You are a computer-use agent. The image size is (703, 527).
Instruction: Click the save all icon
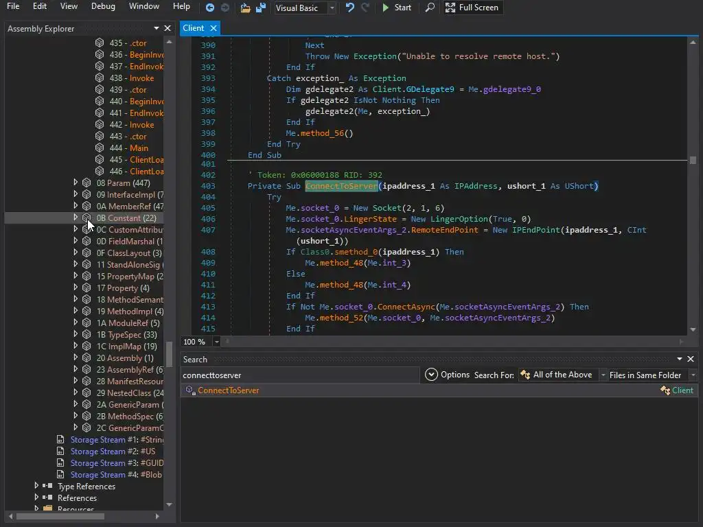261,8
